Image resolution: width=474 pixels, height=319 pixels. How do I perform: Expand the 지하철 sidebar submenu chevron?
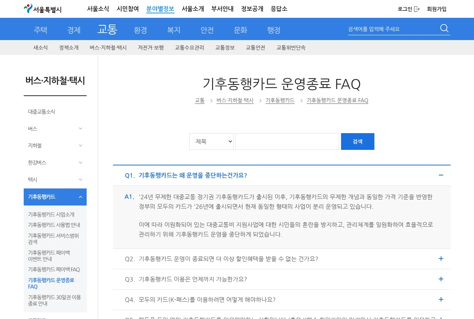pos(80,145)
